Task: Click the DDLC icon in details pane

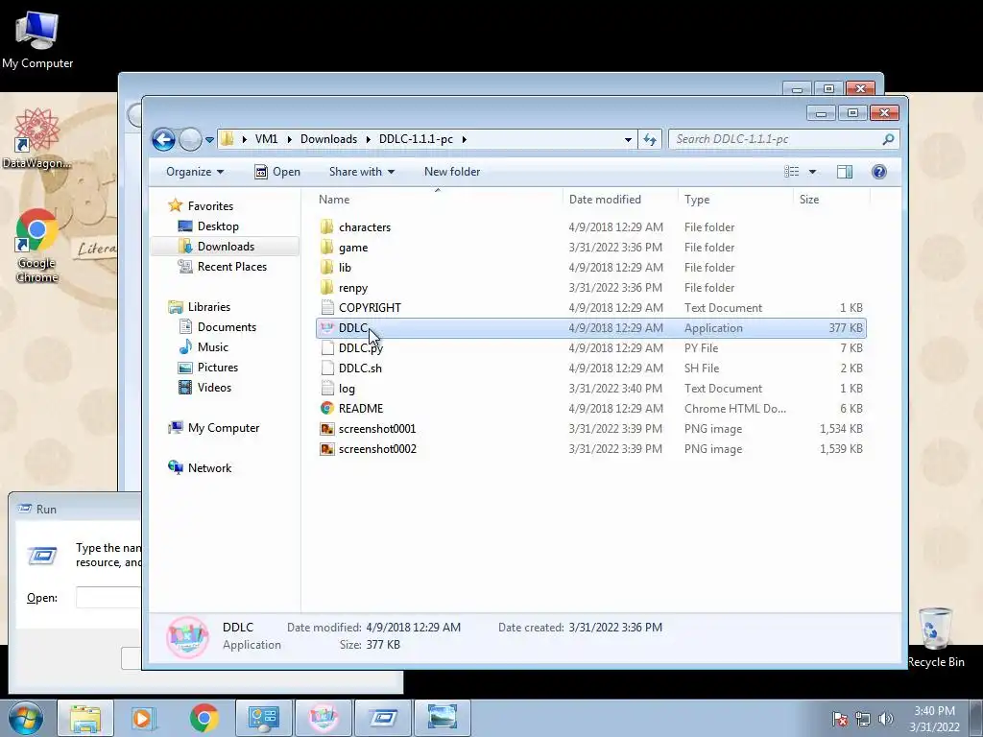Action: pyautogui.click(x=187, y=637)
